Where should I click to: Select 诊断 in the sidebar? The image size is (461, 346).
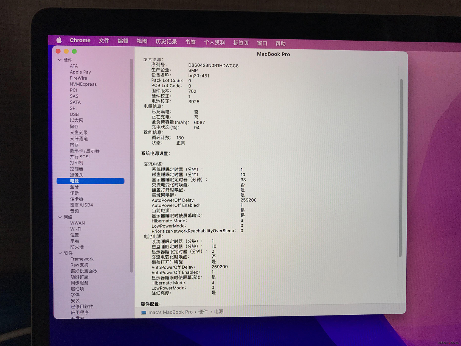(x=74, y=193)
